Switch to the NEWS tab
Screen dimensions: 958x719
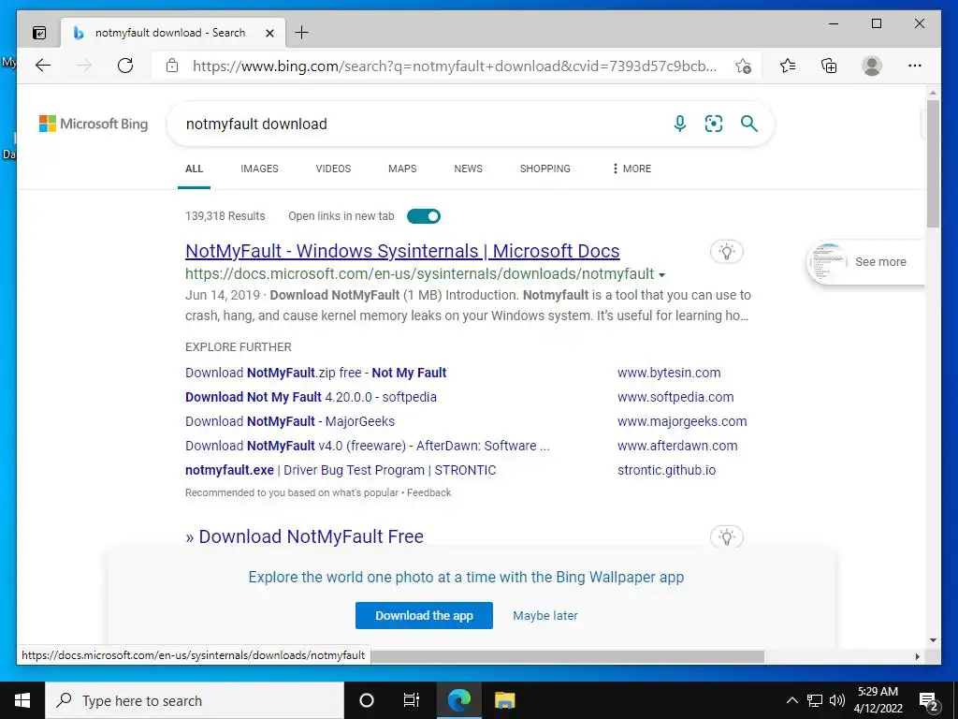pyautogui.click(x=468, y=169)
